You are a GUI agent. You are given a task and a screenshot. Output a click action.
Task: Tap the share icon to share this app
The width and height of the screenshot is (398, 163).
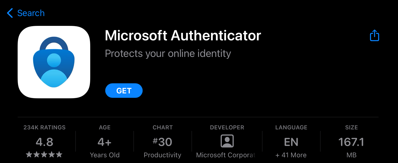point(374,35)
